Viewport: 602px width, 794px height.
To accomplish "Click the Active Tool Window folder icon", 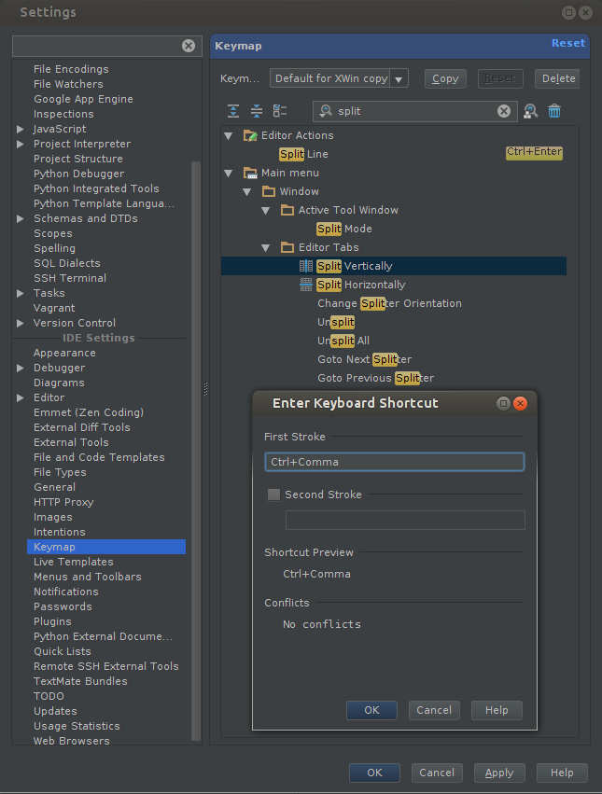I will pyautogui.click(x=287, y=210).
